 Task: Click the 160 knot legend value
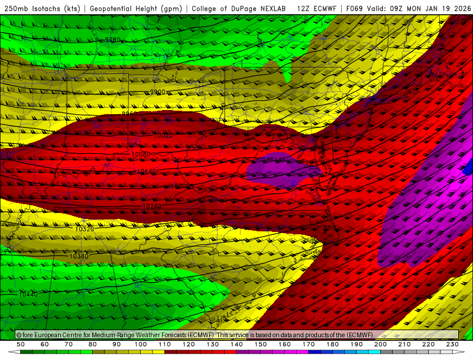tap(284, 344)
